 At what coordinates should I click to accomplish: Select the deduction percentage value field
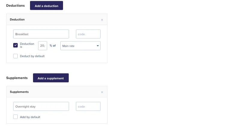click(x=43, y=46)
